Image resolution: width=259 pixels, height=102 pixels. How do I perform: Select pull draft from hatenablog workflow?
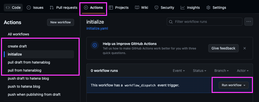[29, 62]
